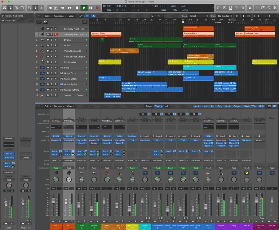Image resolution: width=279 pixels, height=230 pixels.
Task: Open the Functions menu
Action: point(60,16)
